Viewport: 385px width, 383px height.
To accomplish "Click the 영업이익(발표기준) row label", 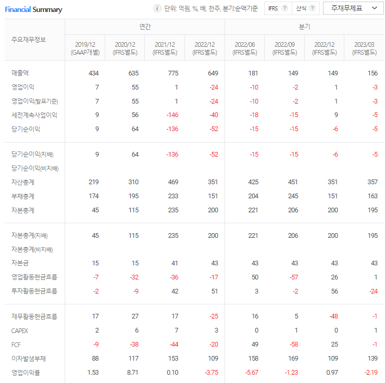I will 34,101.
